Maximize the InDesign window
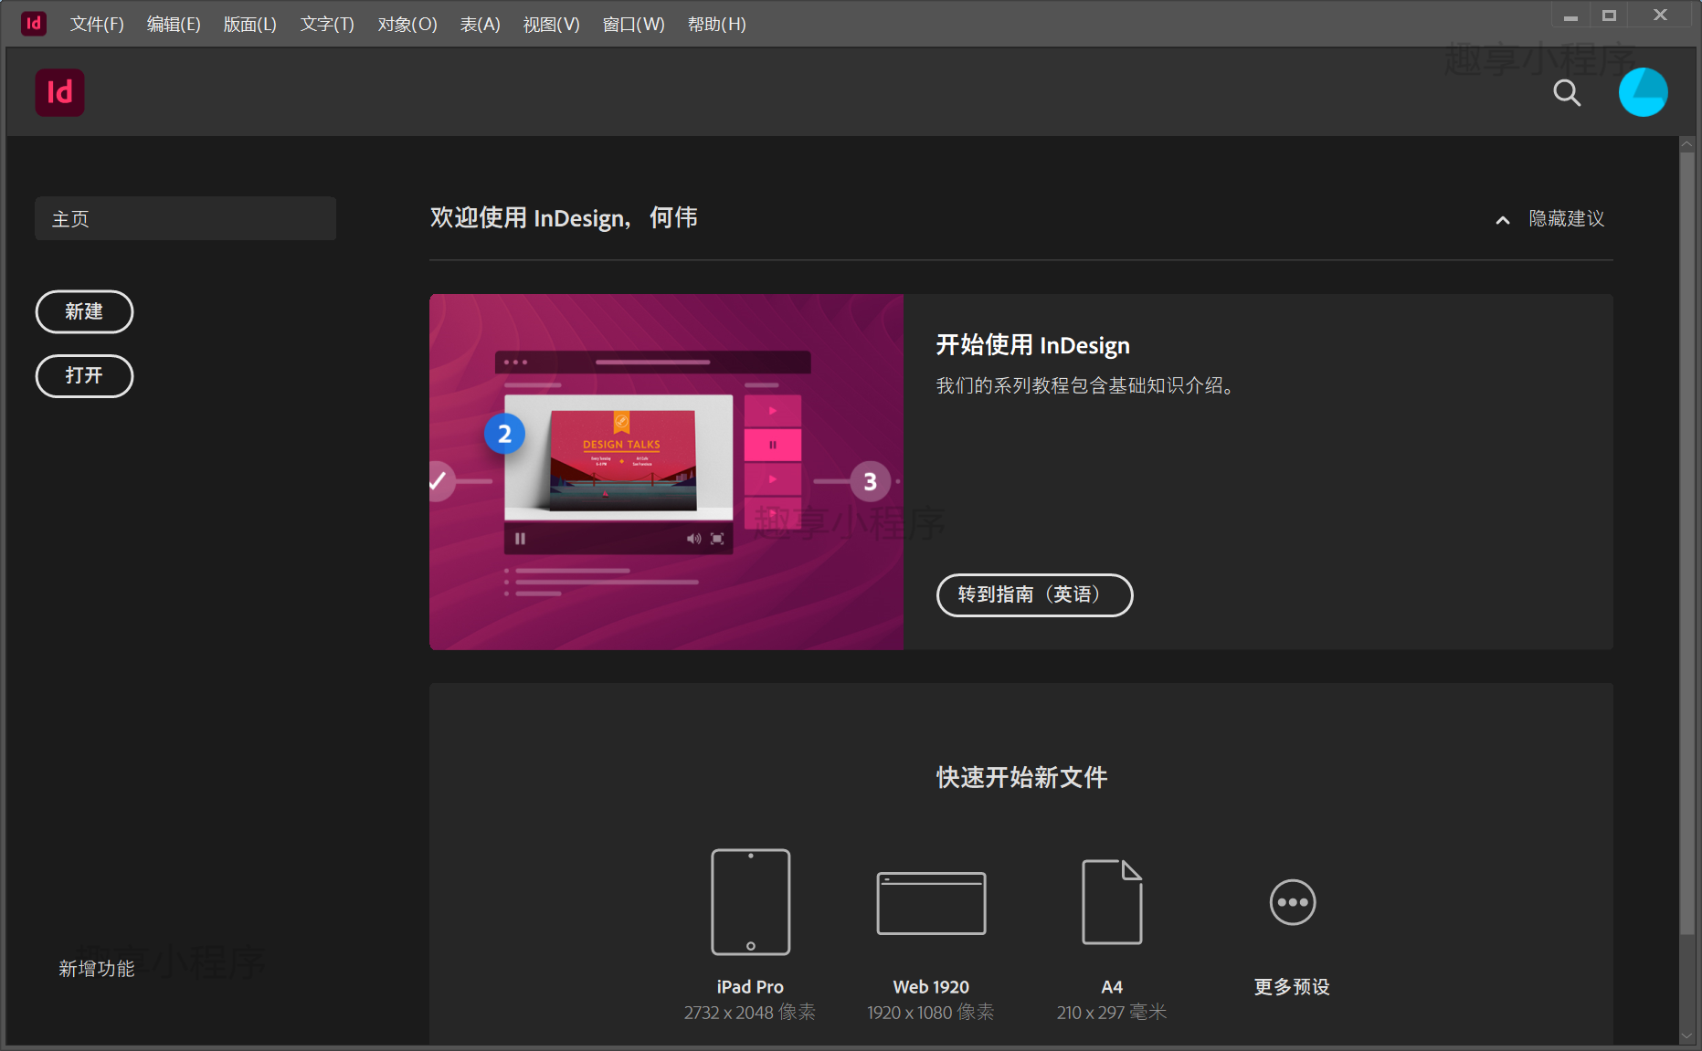 [1609, 16]
